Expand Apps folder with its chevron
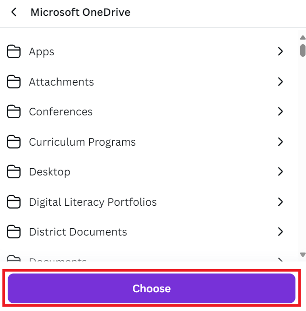The image size is (306, 311). point(280,51)
